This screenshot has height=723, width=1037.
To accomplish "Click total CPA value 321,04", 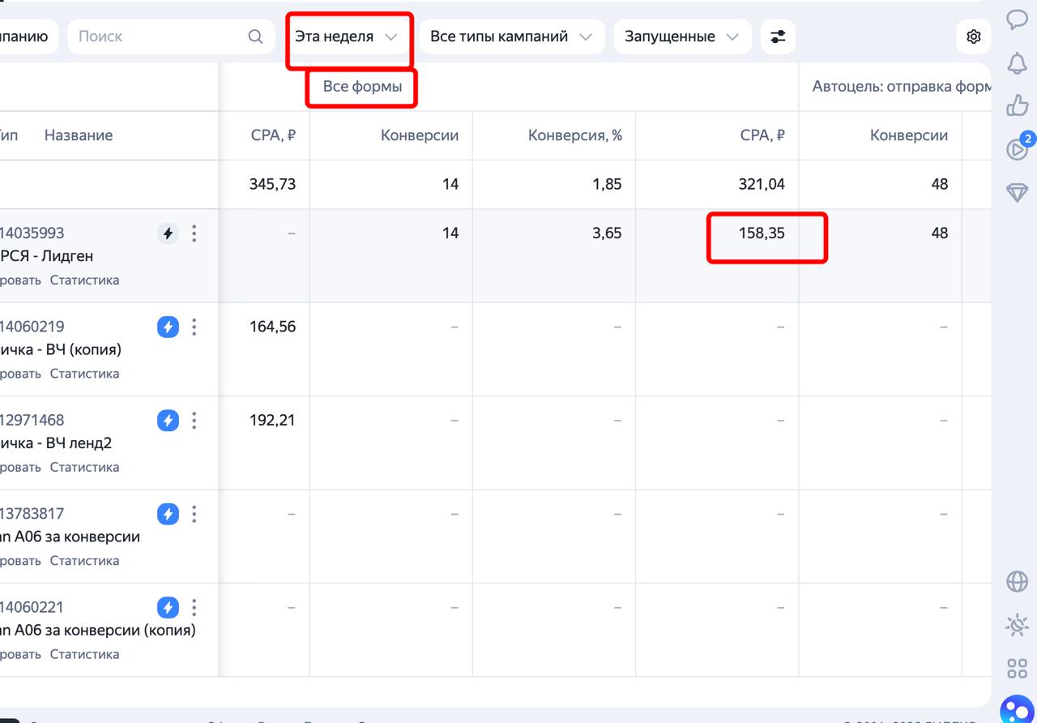I will coord(762,185).
